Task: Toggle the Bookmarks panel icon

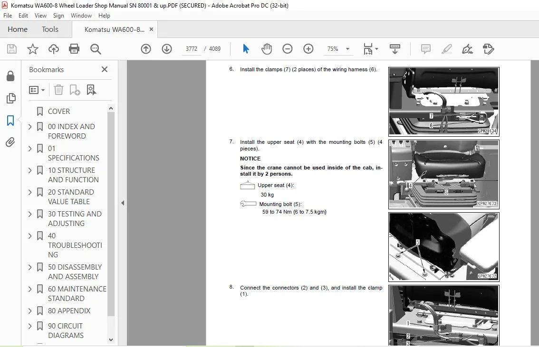Action: coord(10,121)
